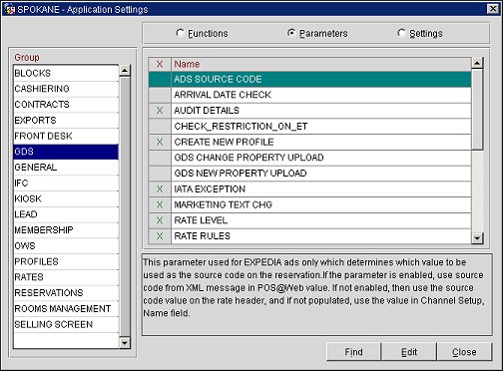Select the GENERAL group
The width and height of the screenshot is (503, 371).
pyautogui.click(x=66, y=168)
